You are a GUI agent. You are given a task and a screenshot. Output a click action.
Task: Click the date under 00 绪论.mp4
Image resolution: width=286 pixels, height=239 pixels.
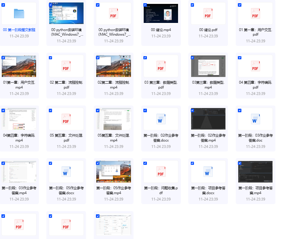pos(161,36)
